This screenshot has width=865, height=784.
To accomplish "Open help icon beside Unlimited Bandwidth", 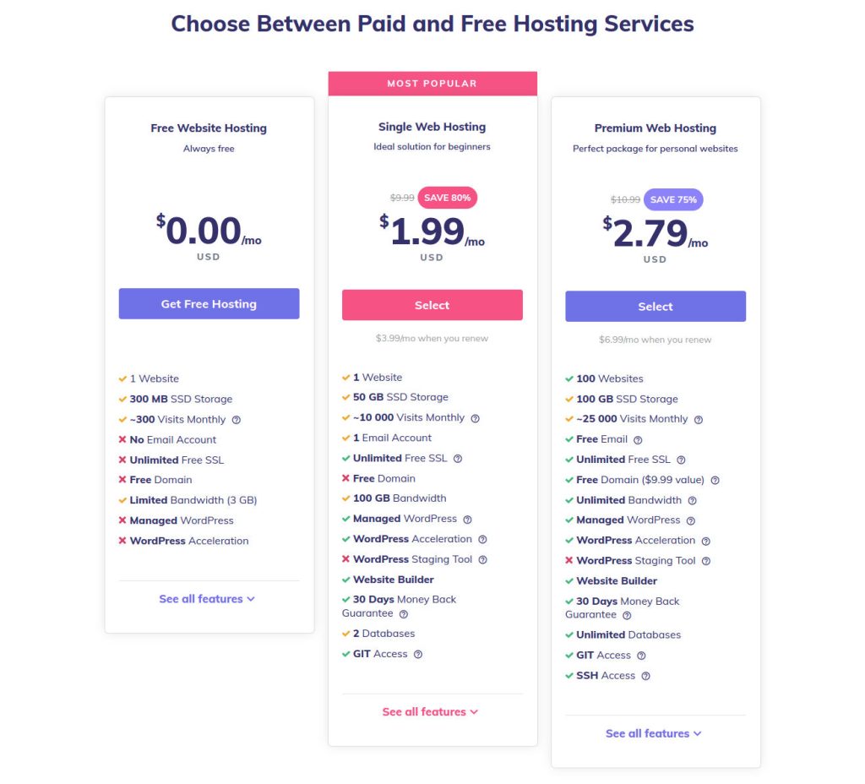I will [x=693, y=500].
